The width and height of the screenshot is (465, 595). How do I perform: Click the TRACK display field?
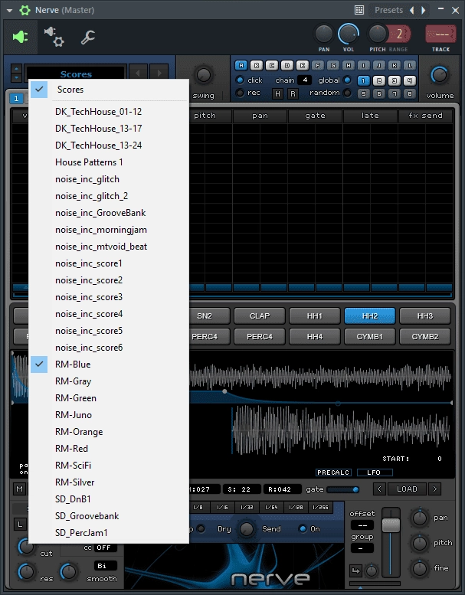(440, 34)
